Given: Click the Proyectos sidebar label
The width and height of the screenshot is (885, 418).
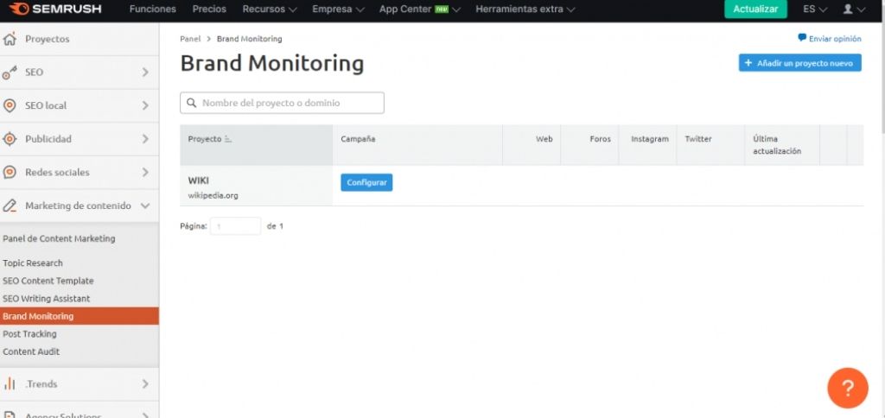Looking at the screenshot, I should tap(48, 39).
